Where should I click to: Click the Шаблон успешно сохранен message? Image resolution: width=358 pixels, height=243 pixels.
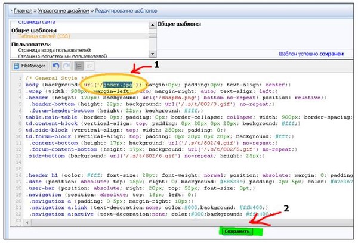[311, 54]
